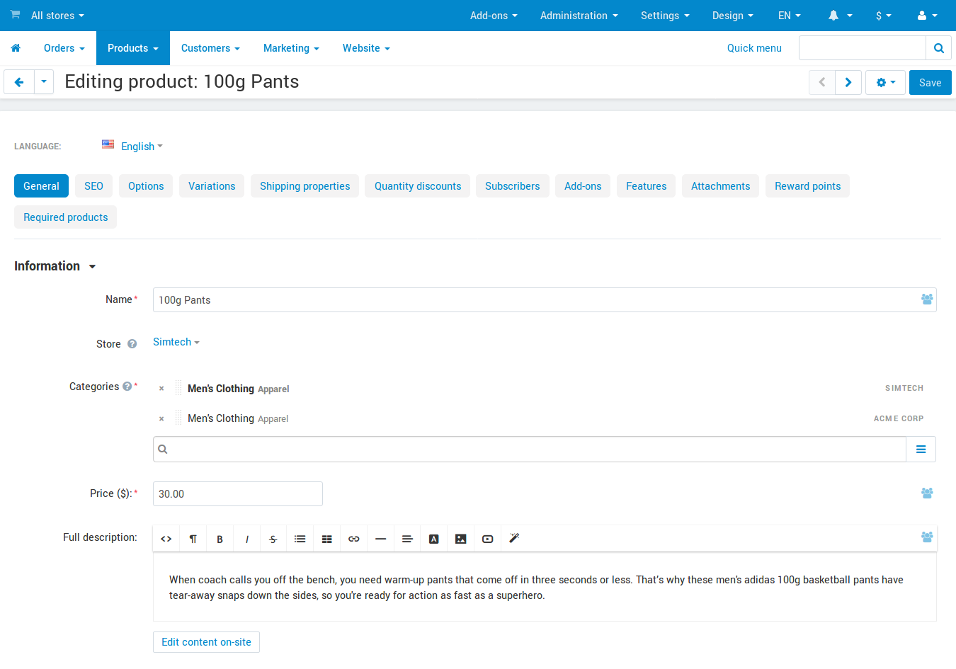Open the currency dollar dropdown
This screenshot has height=669, width=956.
(x=884, y=16)
